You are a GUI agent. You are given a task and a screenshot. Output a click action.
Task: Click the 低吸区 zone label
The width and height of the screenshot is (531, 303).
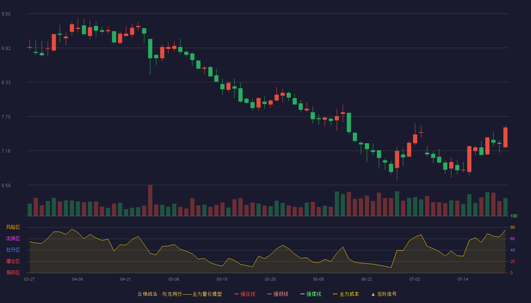pyautogui.click(x=13, y=272)
